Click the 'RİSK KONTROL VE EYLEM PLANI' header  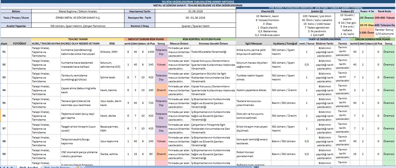[201, 39]
